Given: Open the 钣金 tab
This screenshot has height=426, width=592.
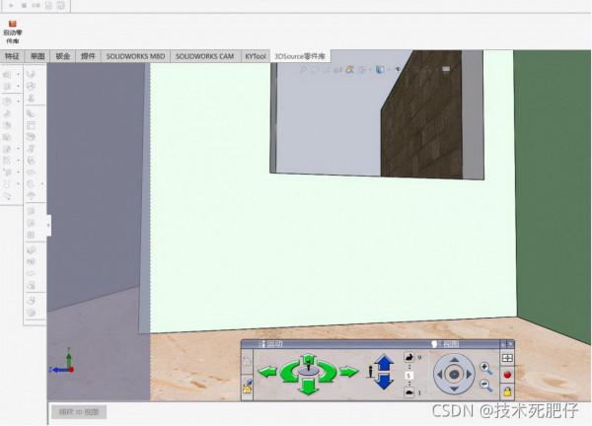Looking at the screenshot, I should (x=63, y=56).
